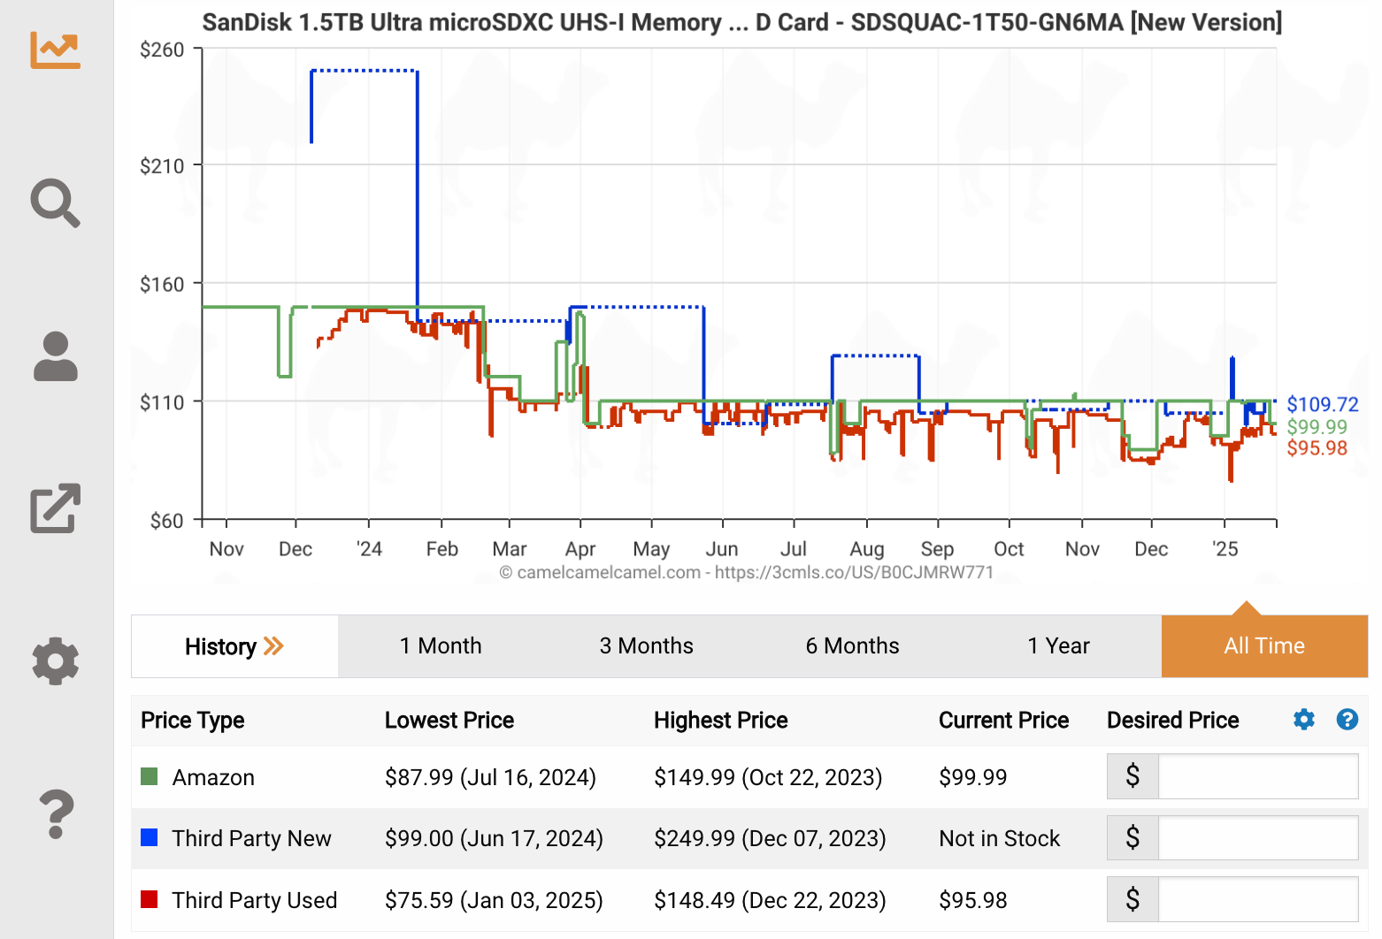Click the external link sidebar icon
Viewport: 1382px width, 939px height.
pyautogui.click(x=55, y=508)
